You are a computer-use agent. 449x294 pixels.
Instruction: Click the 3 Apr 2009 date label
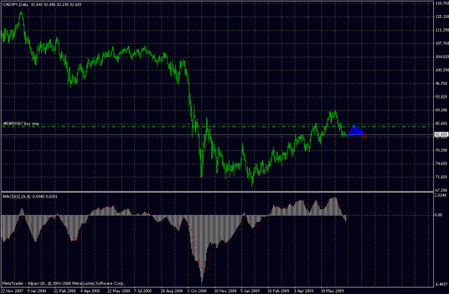pyautogui.click(x=304, y=291)
